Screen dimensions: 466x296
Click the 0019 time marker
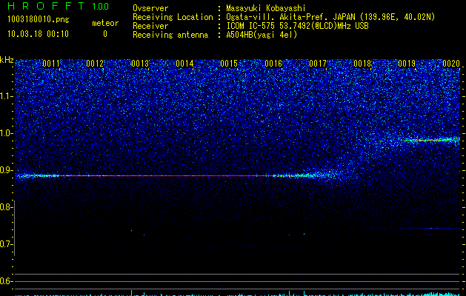pyautogui.click(x=407, y=64)
